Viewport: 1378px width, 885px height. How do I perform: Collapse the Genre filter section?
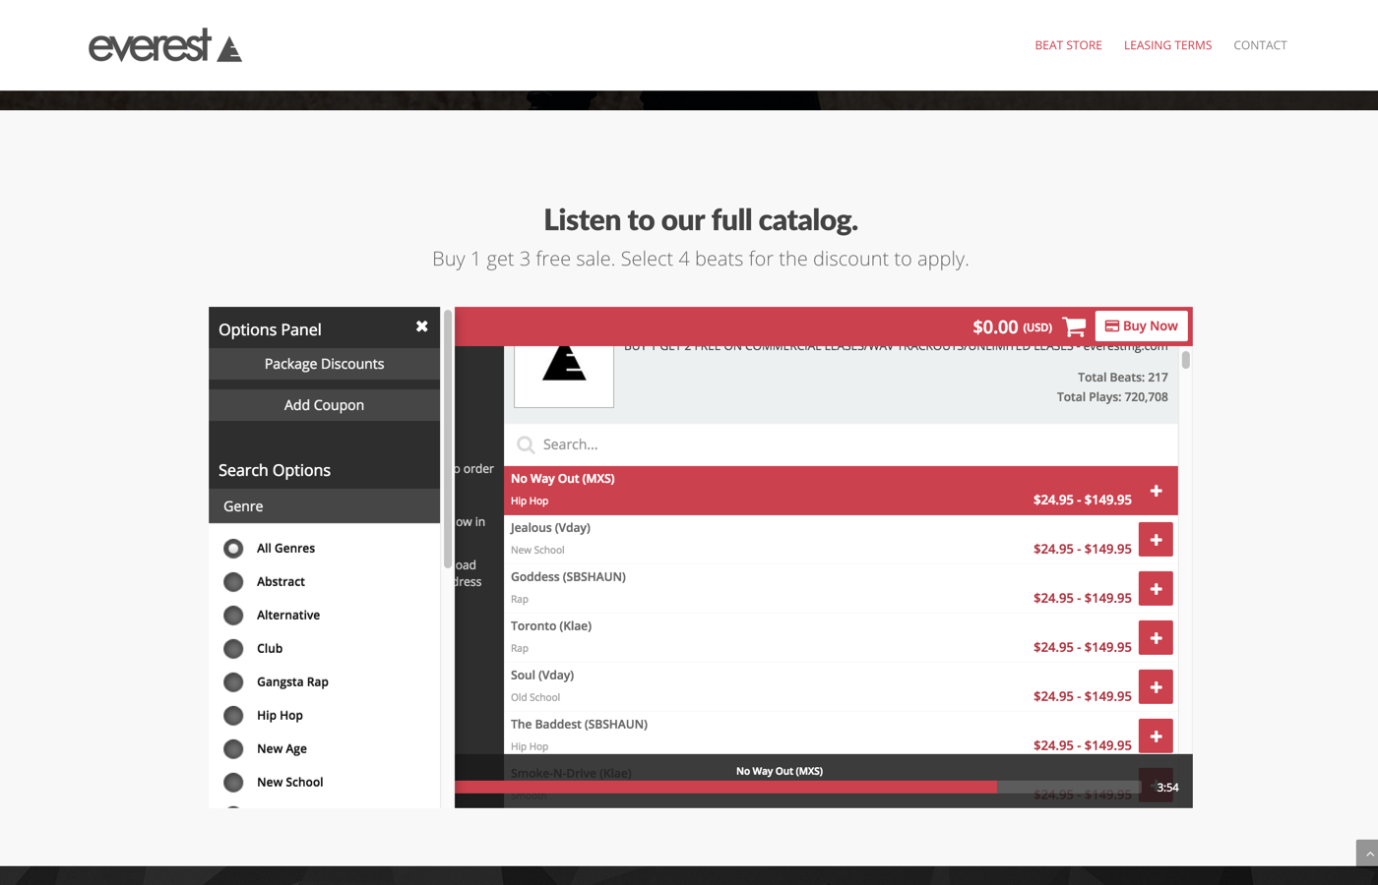(324, 506)
